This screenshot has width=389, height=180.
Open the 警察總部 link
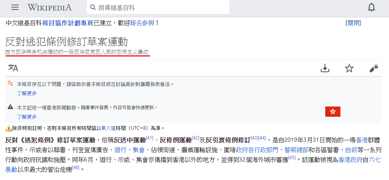tap(293, 150)
